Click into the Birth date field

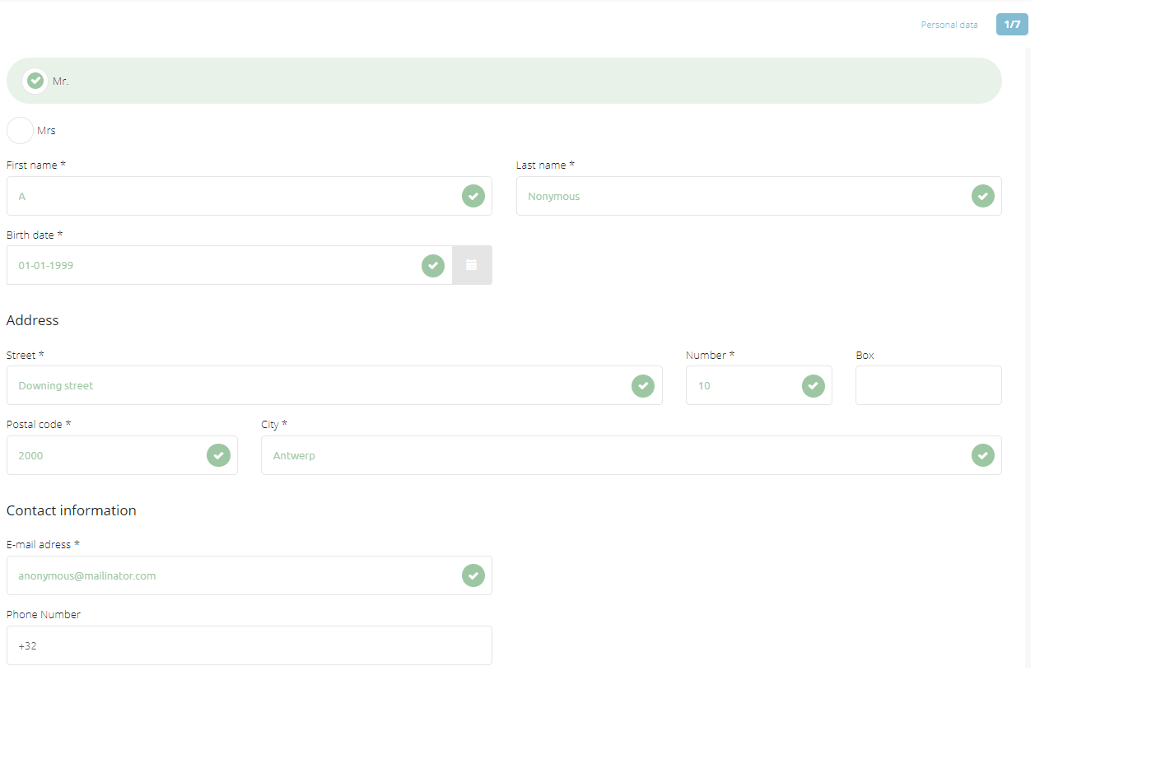[230, 265]
